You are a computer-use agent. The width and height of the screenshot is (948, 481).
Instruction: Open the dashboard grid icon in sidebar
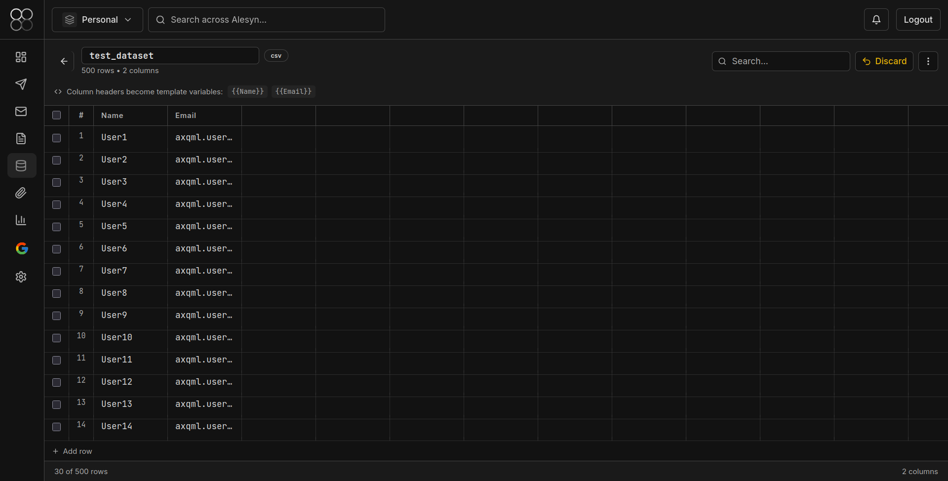21,57
